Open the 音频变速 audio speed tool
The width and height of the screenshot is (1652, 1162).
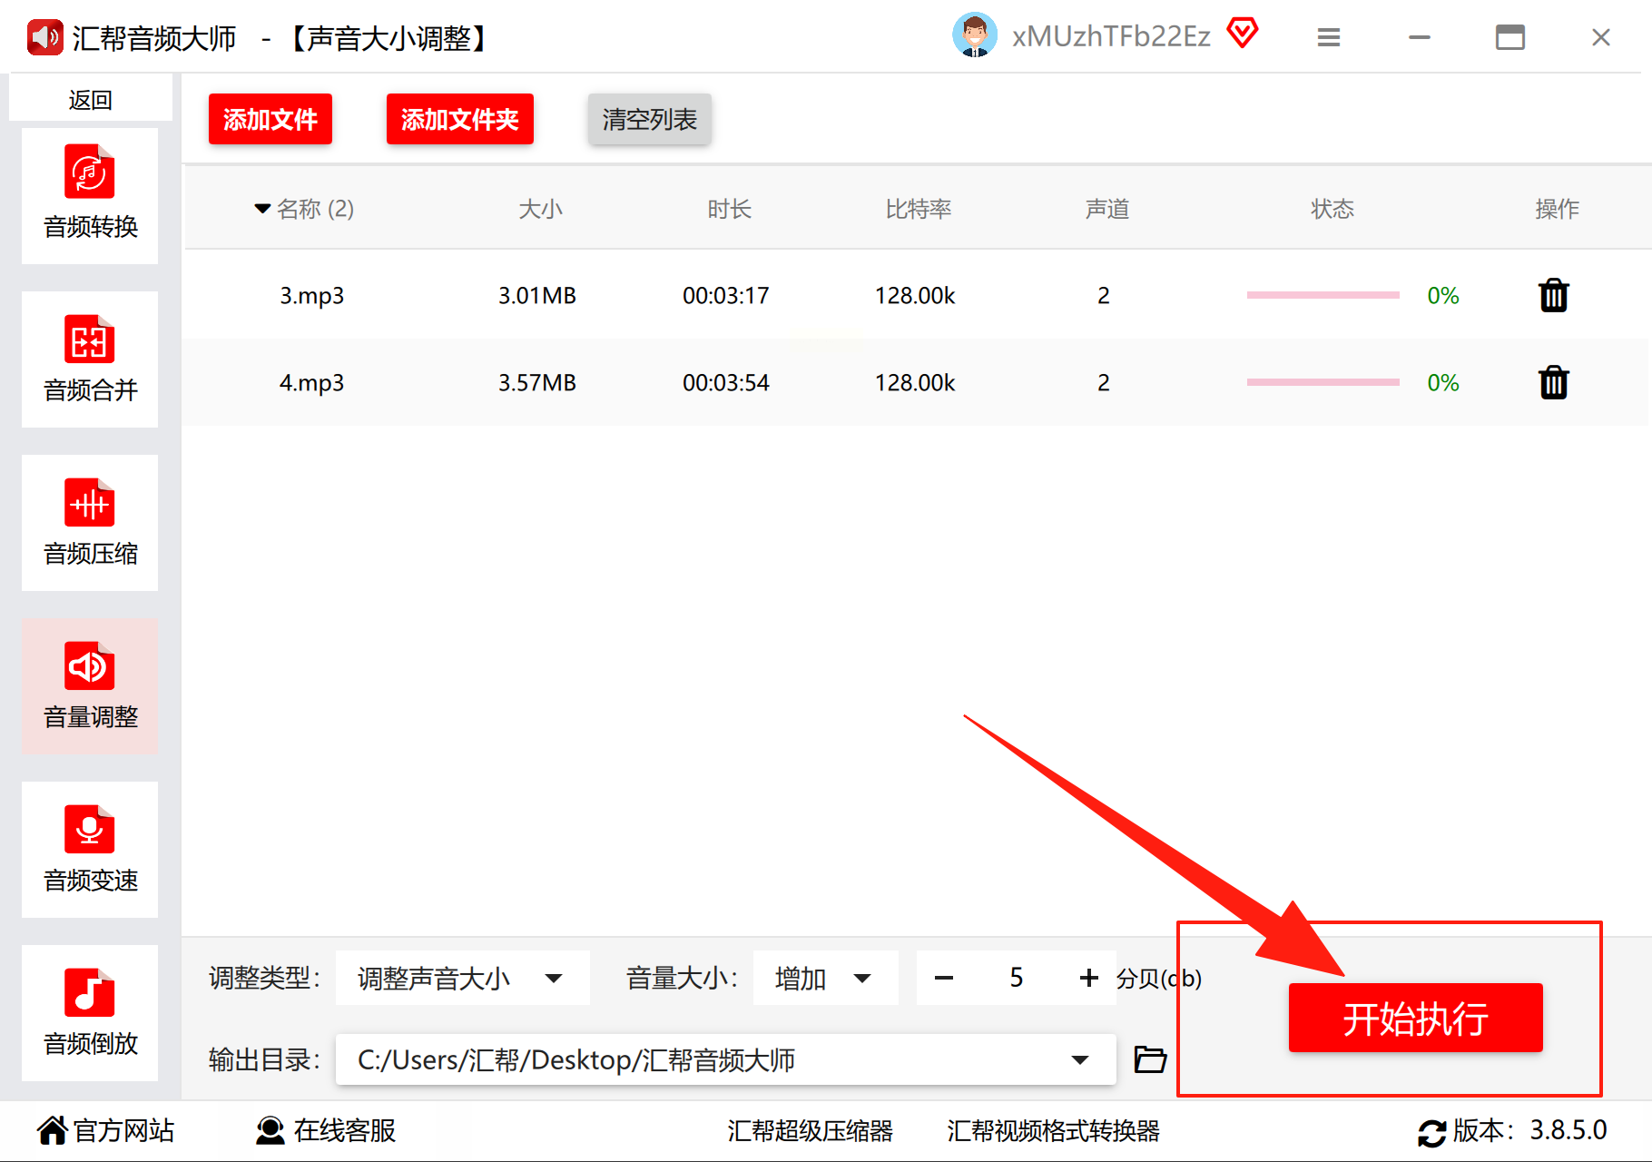pyautogui.click(x=90, y=850)
